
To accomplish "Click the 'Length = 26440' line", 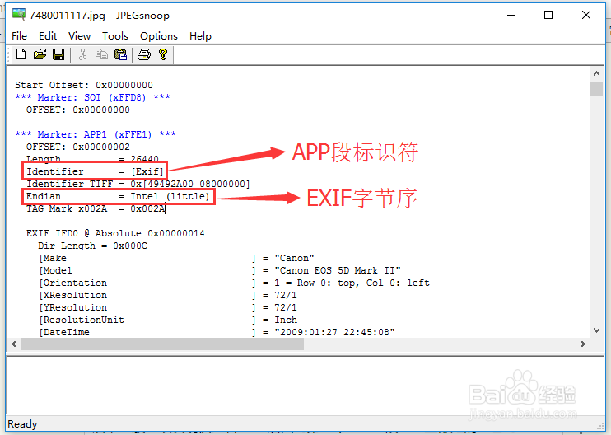I will point(92,159).
